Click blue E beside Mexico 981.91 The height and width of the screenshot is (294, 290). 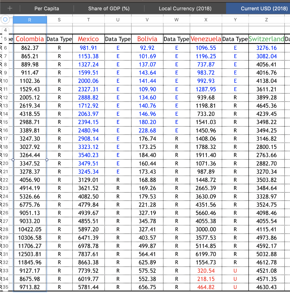point(118,48)
